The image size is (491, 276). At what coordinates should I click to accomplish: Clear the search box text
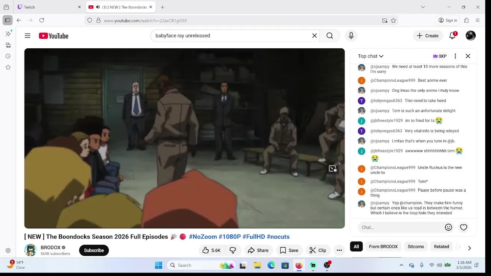pos(315,36)
